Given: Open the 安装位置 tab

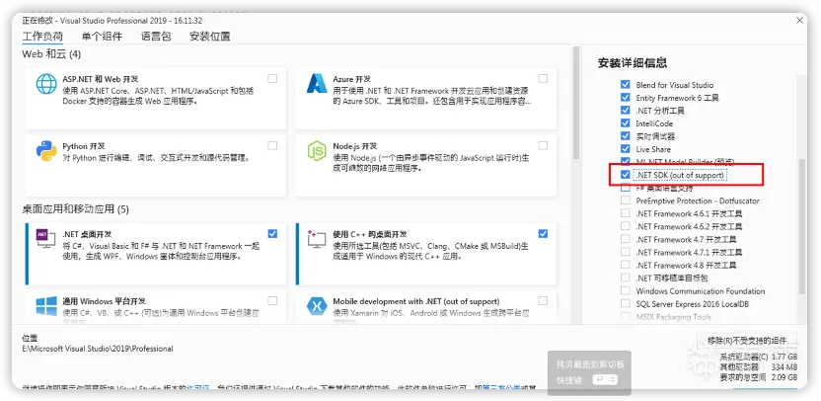Looking at the screenshot, I should [209, 37].
